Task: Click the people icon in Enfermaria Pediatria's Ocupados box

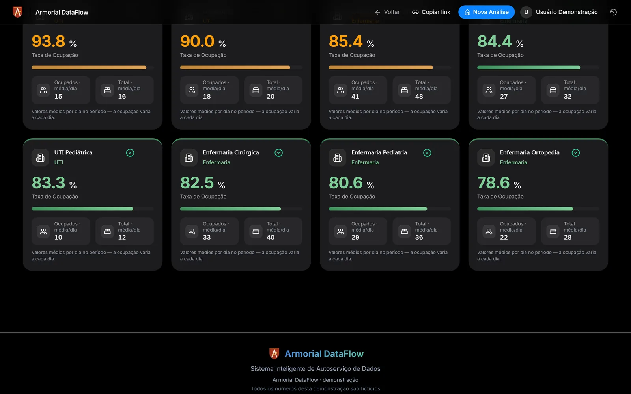Action: (341, 231)
